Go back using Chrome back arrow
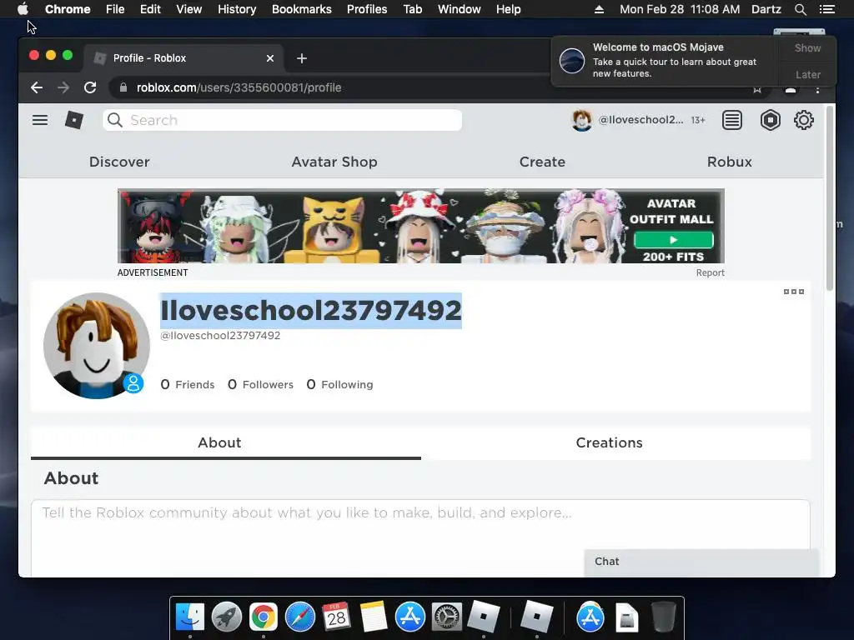 pos(37,87)
